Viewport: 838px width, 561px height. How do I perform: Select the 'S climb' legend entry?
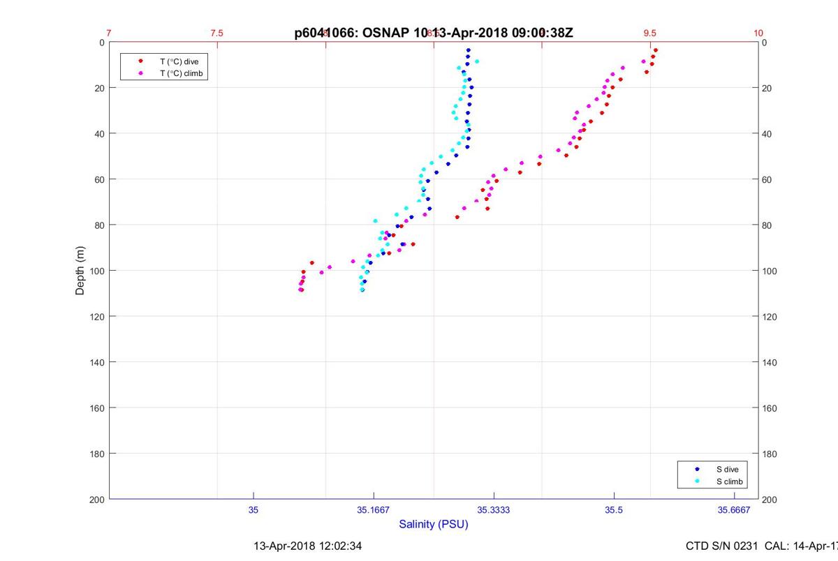pos(729,481)
